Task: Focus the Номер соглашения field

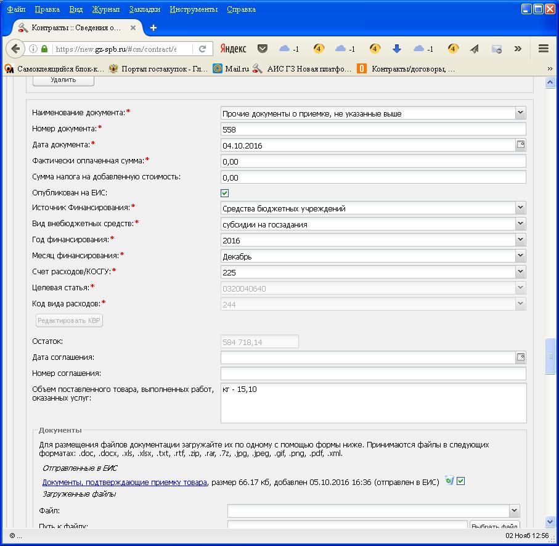Action: point(373,373)
